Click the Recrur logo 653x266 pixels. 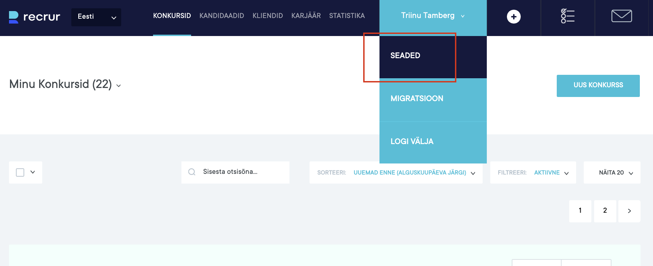click(x=34, y=17)
